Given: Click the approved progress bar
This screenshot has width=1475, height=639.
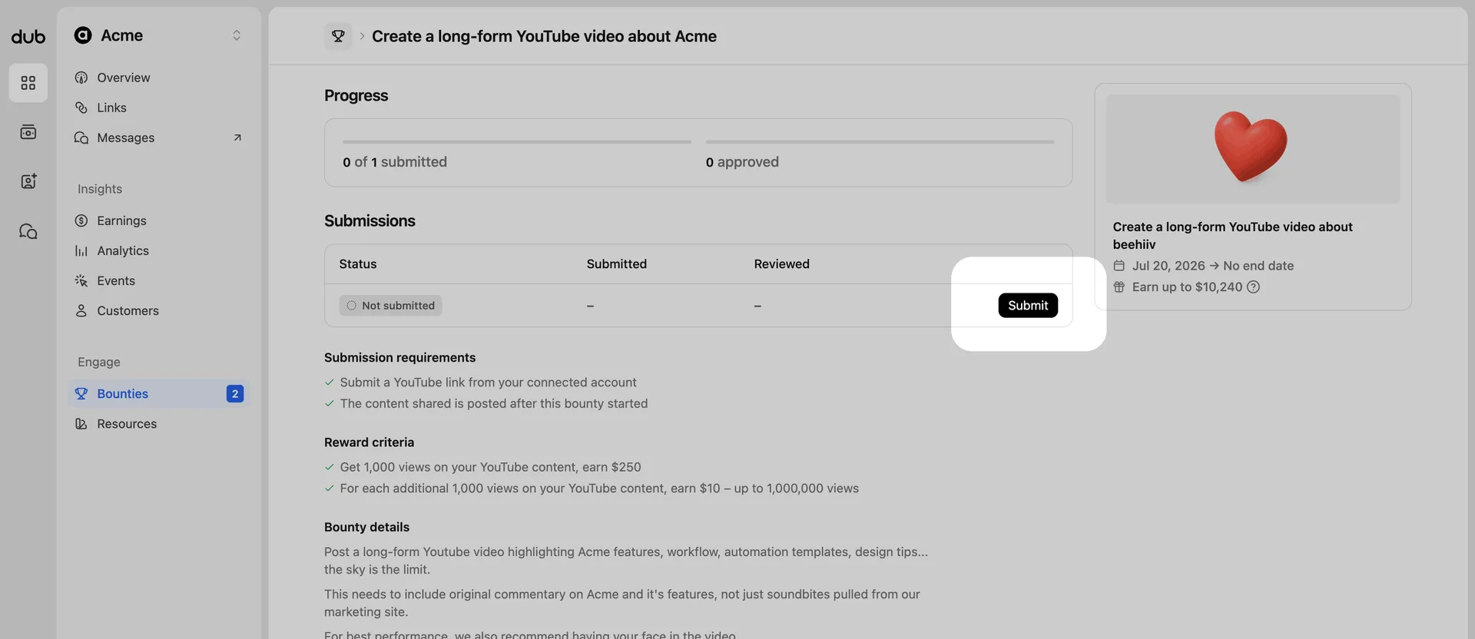Looking at the screenshot, I should 880,142.
